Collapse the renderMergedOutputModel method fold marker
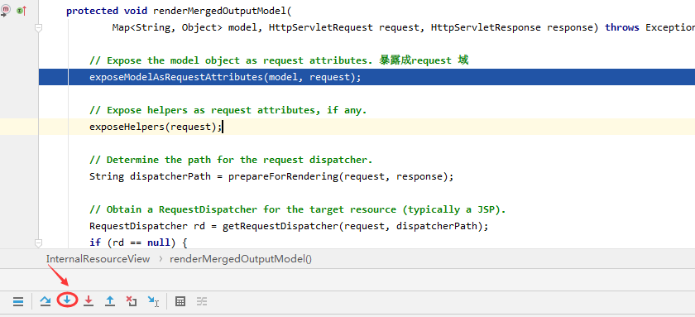Viewport: 695px width, 317px height. [x=39, y=27]
